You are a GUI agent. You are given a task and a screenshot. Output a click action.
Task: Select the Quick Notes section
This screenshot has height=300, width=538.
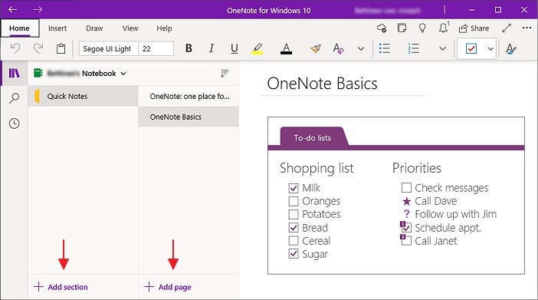(x=83, y=96)
